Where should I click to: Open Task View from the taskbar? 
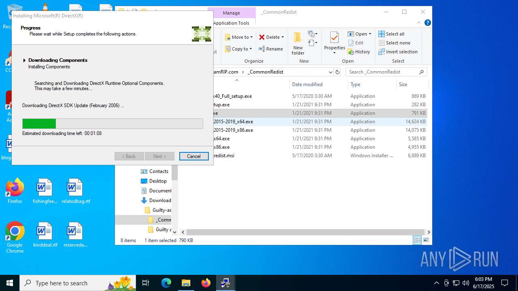pos(146,283)
